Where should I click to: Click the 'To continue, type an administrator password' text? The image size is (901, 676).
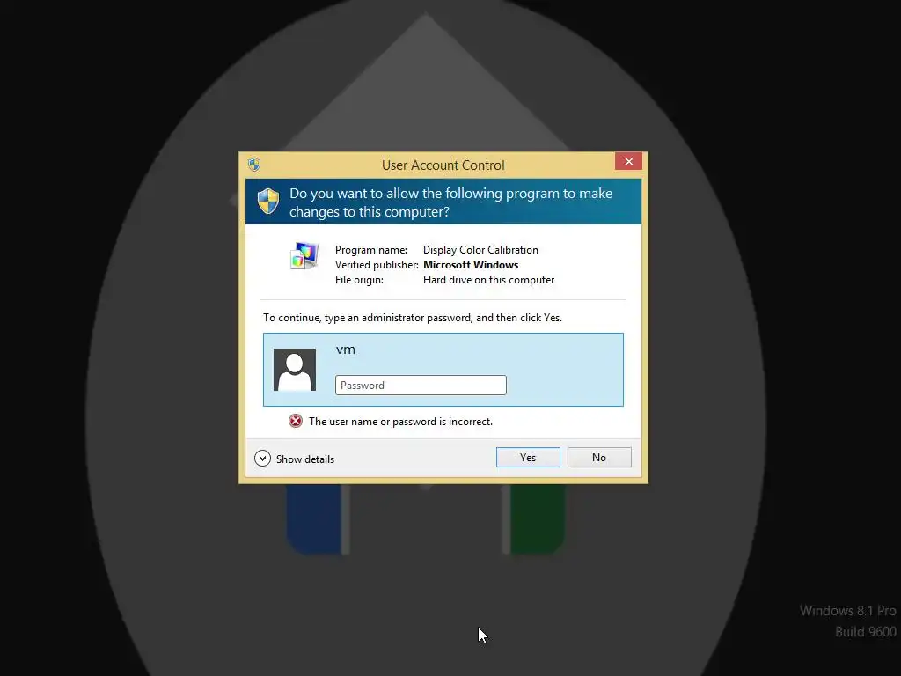(x=413, y=318)
